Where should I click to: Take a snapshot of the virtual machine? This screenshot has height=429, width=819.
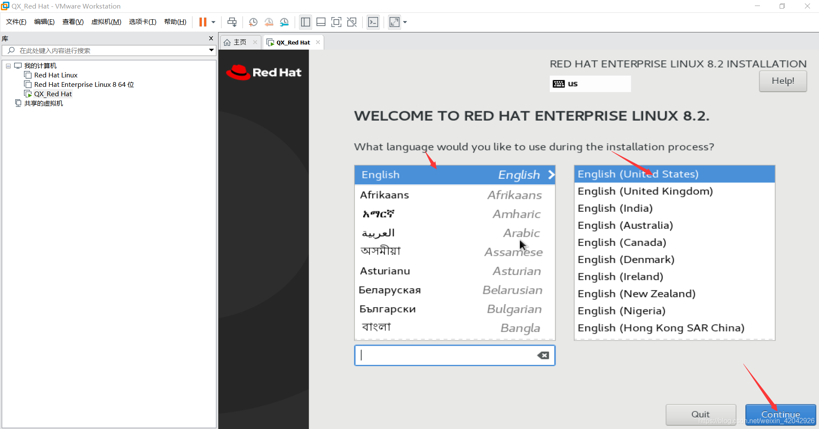tap(253, 22)
